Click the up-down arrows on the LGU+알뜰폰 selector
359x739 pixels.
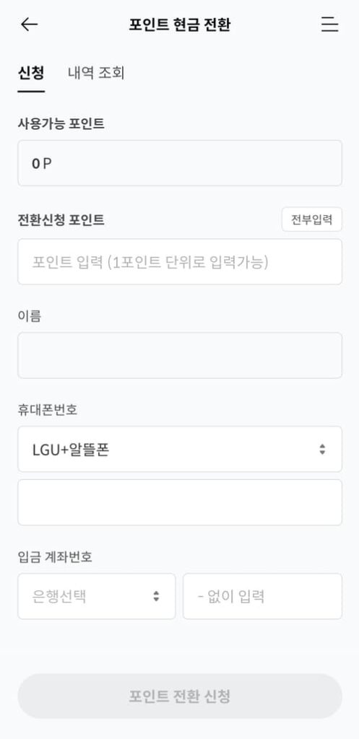pyautogui.click(x=322, y=449)
